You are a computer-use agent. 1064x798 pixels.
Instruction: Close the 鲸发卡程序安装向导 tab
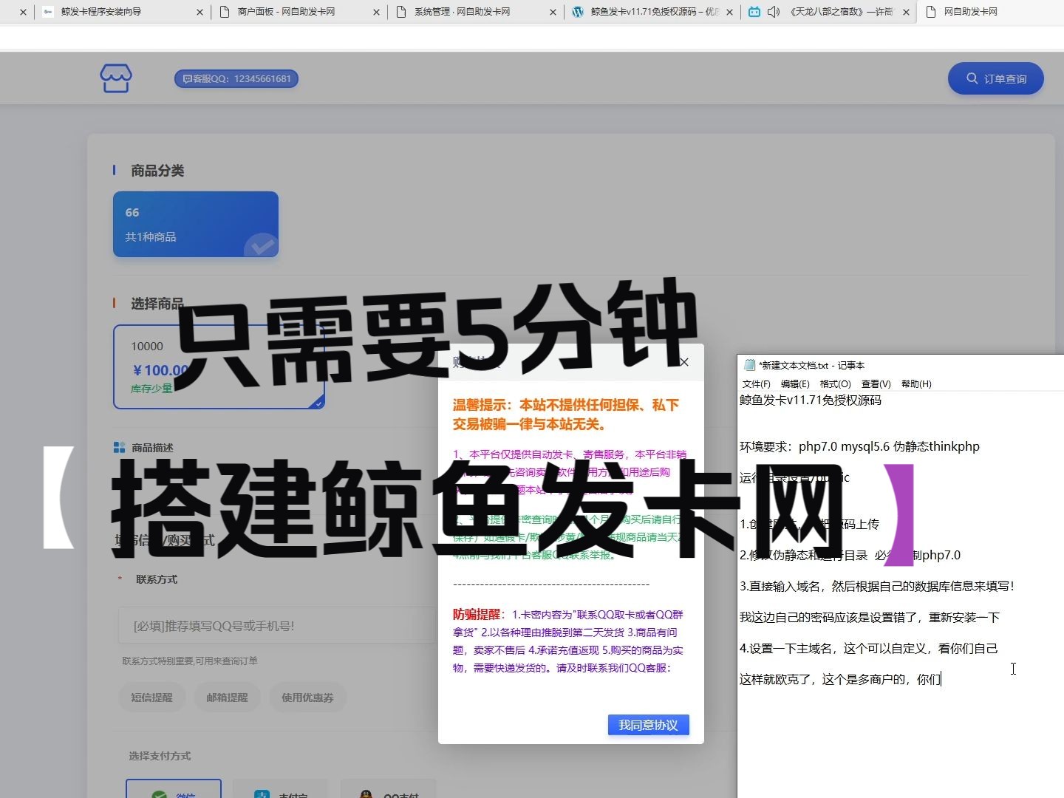(x=199, y=12)
